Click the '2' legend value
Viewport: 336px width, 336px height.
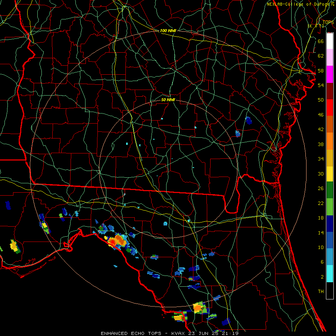click(322, 277)
